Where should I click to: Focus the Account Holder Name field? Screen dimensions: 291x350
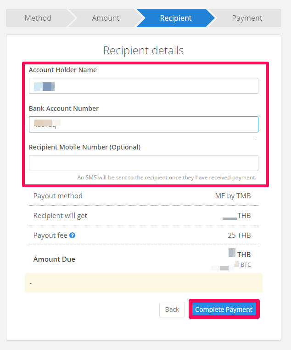click(x=144, y=86)
